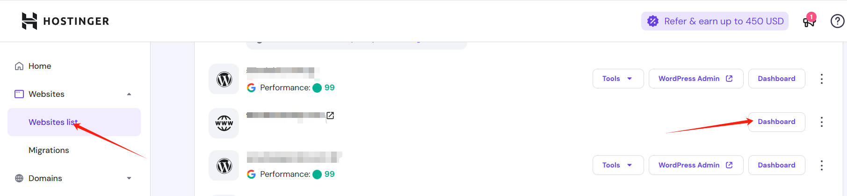Open external link icon beside second site name
The width and height of the screenshot is (847, 196).
pyautogui.click(x=330, y=116)
